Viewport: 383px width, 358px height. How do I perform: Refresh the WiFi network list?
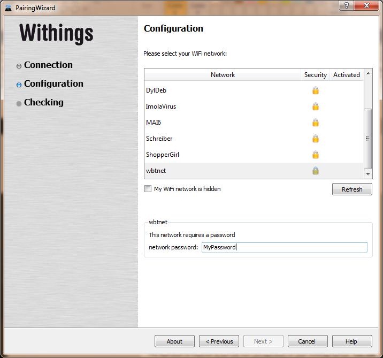pyautogui.click(x=352, y=189)
